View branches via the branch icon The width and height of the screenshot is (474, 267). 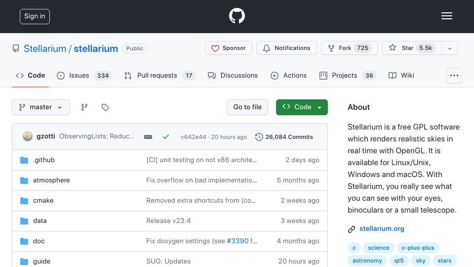coord(84,107)
